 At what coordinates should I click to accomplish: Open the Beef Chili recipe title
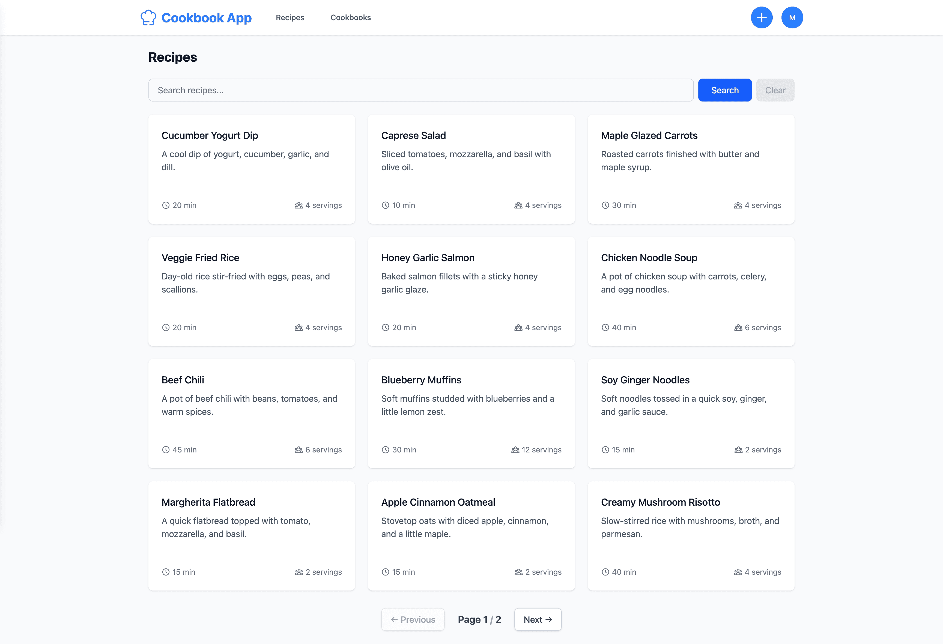[x=183, y=380]
